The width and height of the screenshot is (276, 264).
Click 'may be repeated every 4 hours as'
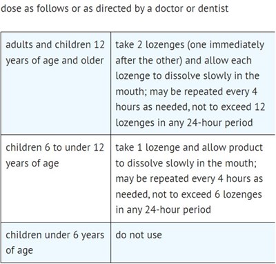click(x=189, y=178)
